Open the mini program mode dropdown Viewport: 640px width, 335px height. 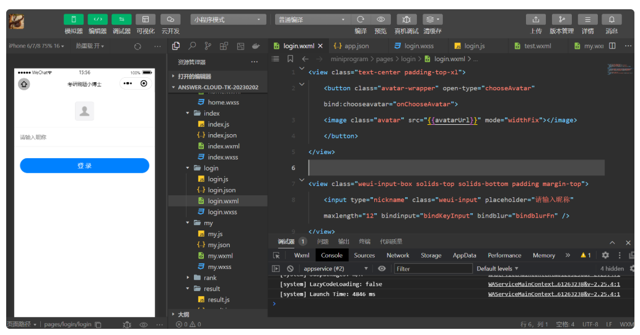click(228, 20)
